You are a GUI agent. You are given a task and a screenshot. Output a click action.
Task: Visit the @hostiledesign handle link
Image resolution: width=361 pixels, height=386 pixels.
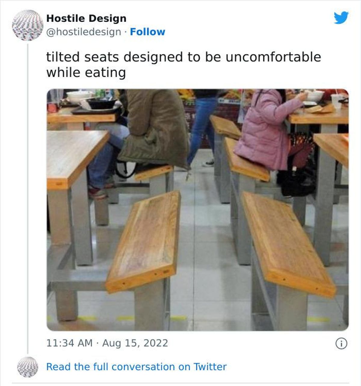pyautogui.click(x=84, y=32)
